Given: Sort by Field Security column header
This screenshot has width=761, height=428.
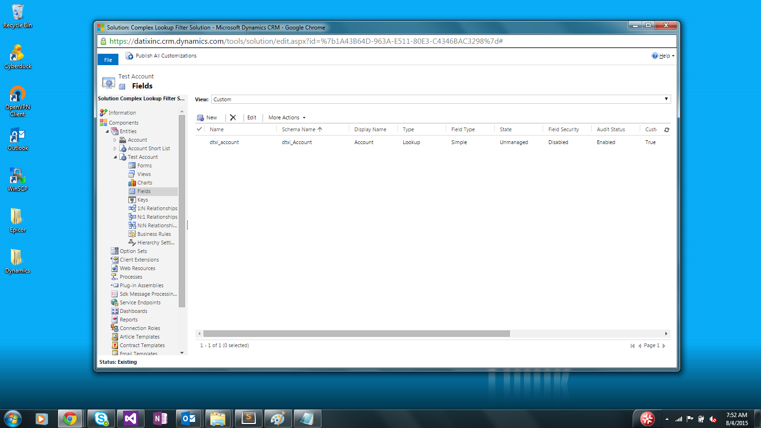Looking at the screenshot, I should pos(564,129).
